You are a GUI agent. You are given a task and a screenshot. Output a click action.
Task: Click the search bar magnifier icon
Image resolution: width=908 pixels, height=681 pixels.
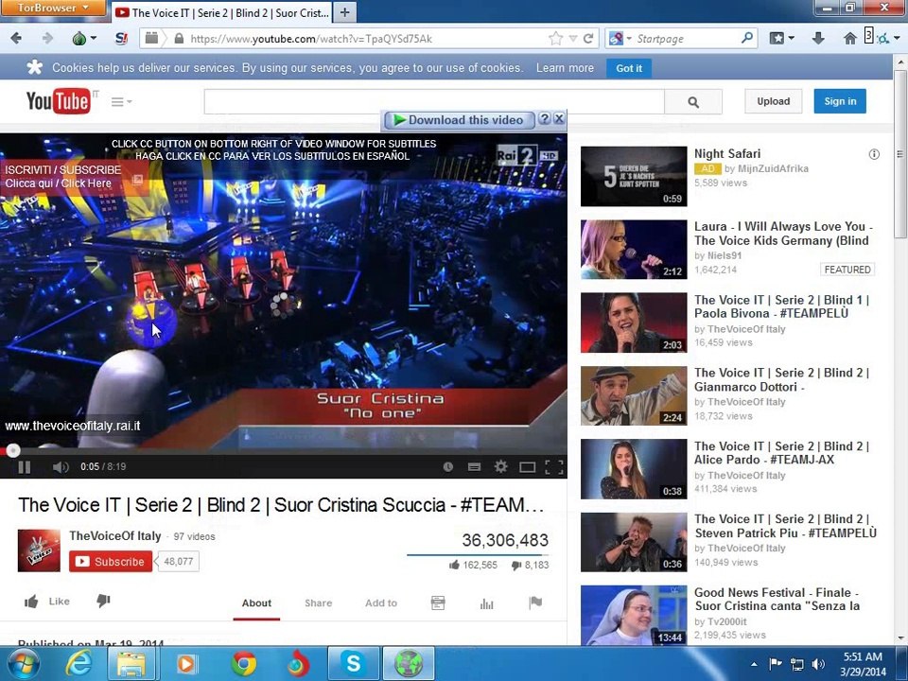(747, 38)
